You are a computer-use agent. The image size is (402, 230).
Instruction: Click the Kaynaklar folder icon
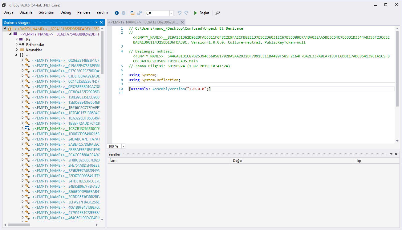22,50
